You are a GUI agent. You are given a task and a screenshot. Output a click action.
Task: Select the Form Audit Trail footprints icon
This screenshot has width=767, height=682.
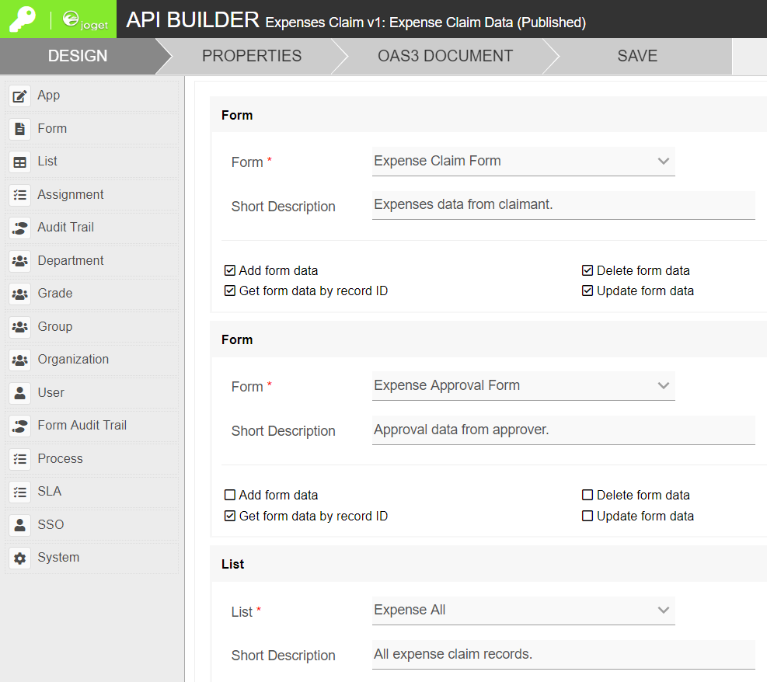20,426
